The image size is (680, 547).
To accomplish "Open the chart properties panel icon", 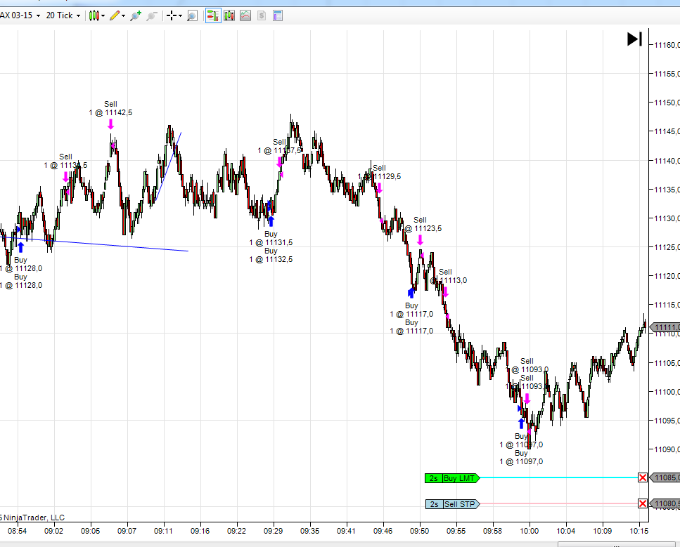I will 278,15.
